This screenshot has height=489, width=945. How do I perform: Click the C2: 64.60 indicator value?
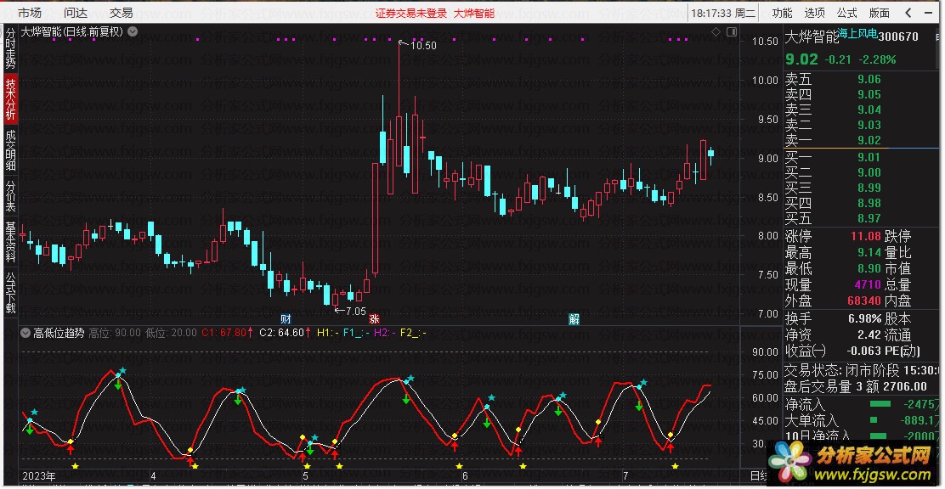coord(285,333)
